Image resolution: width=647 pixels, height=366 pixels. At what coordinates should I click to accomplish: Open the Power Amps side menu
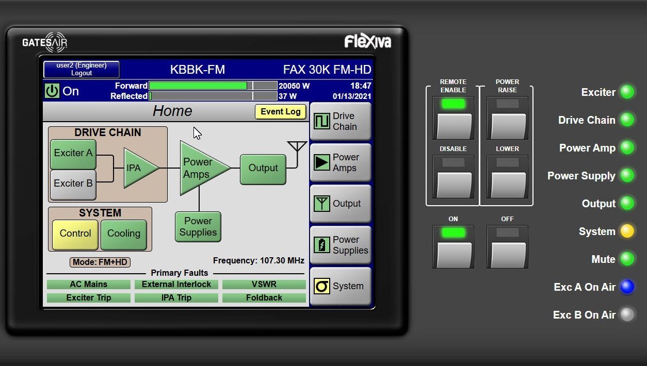pos(341,163)
